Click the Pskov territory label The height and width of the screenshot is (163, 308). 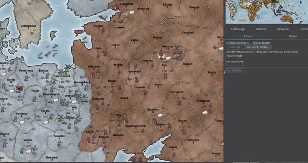pos(115,45)
